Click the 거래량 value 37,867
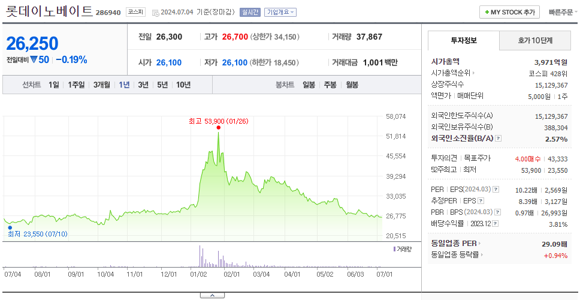The width and height of the screenshot is (580, 300). coord(369,37)
